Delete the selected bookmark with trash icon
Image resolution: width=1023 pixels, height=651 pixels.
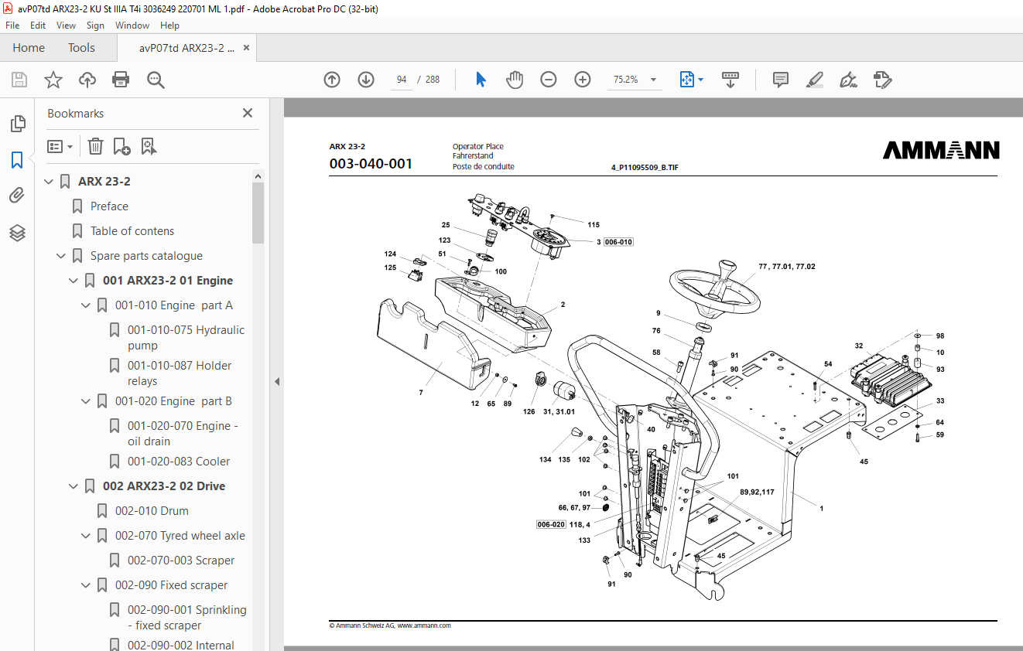(x=95, y=146)
